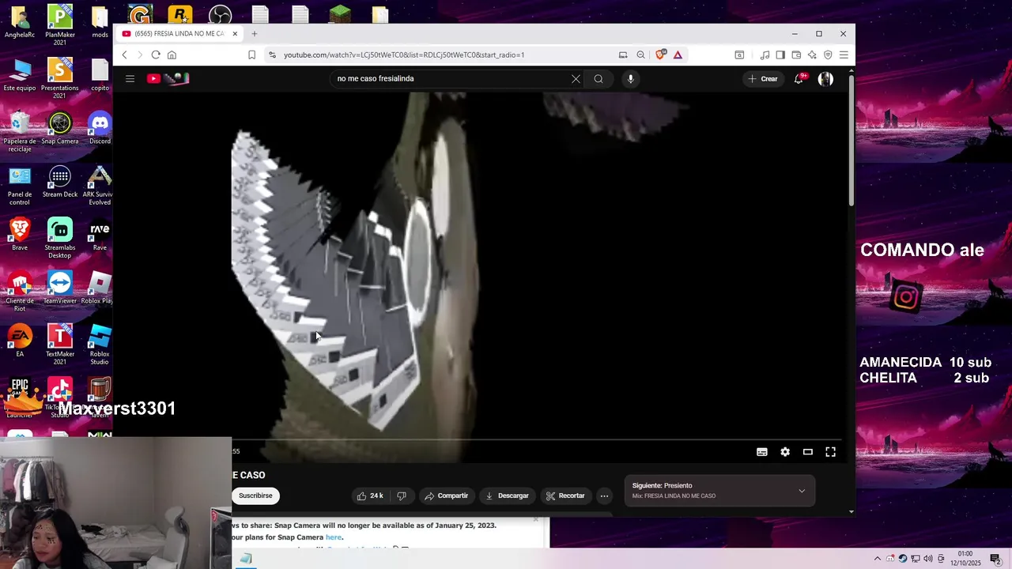Open the YouTube guide hamburger menu
The image size is (1012, 569).
click(130, 78)
